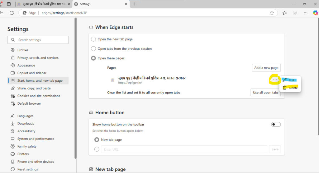Click the Accessibility figure icon

pyautogui.click(x=12, y=131)
